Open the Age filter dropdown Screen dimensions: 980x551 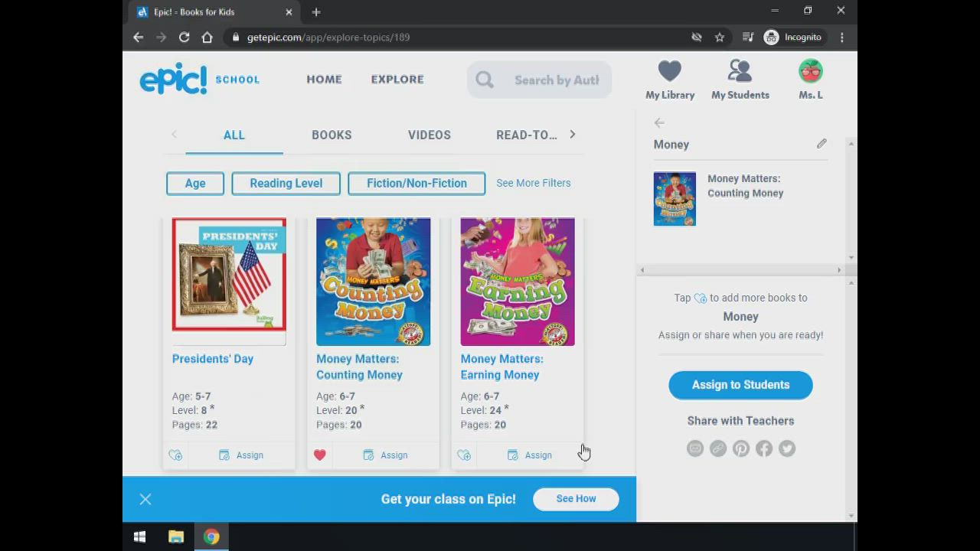(195, 184)
